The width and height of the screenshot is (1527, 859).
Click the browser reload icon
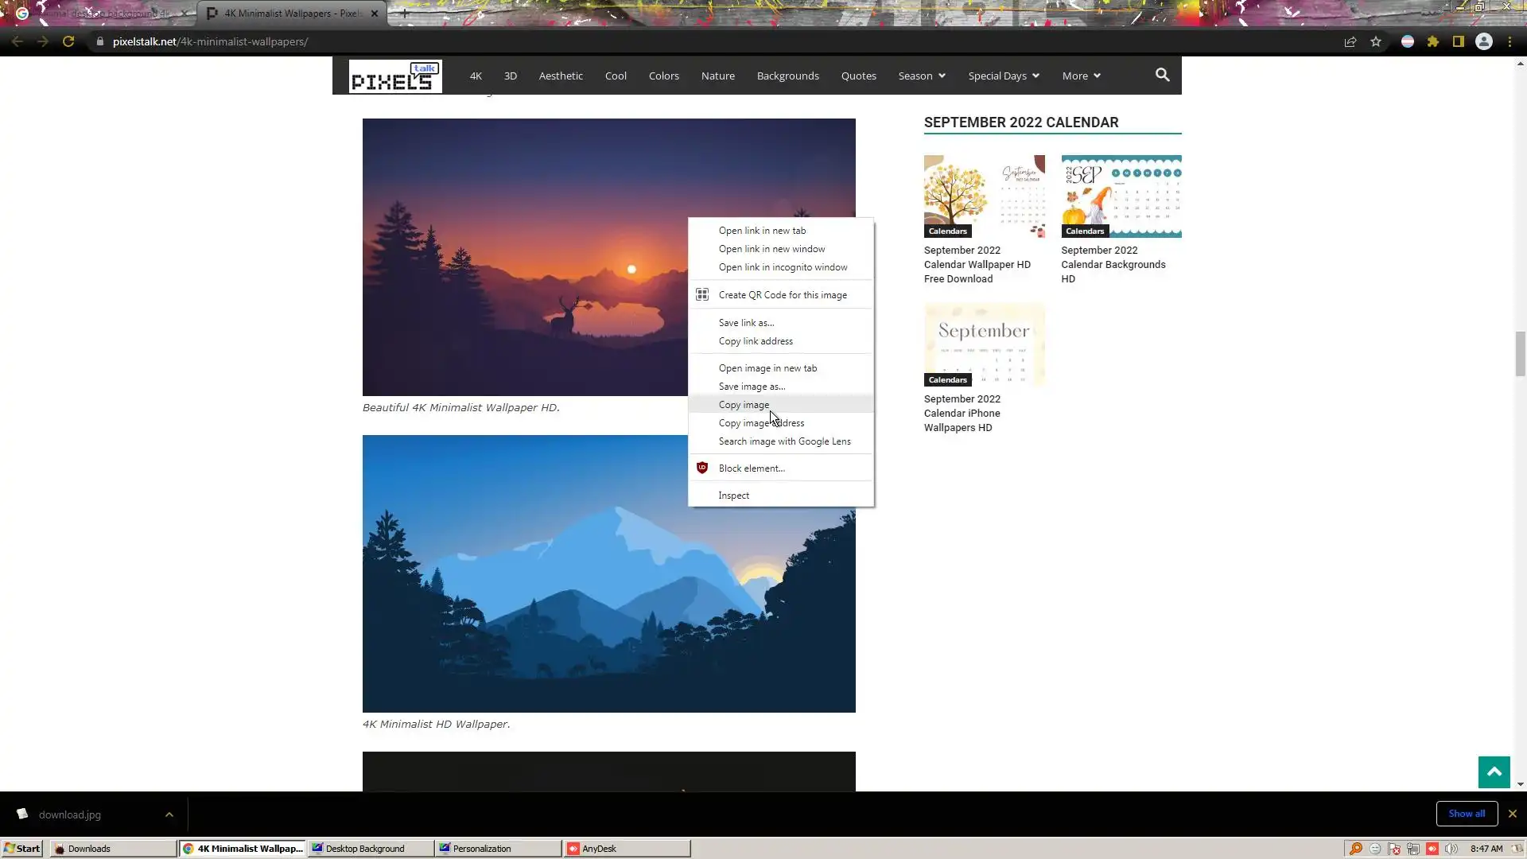tap(68, 41)
